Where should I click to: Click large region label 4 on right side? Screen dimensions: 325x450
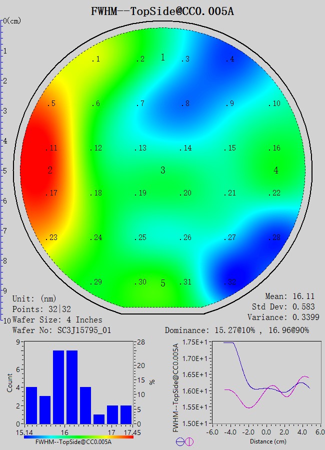point(276,170)
